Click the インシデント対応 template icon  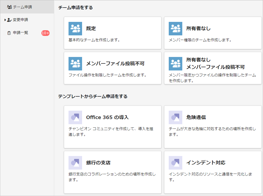[x=176, y=163]
